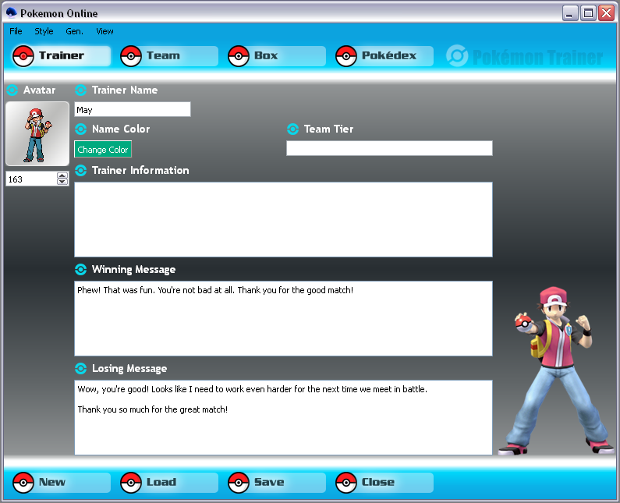
Task: Open the View menu
Action: click(105, 31)
